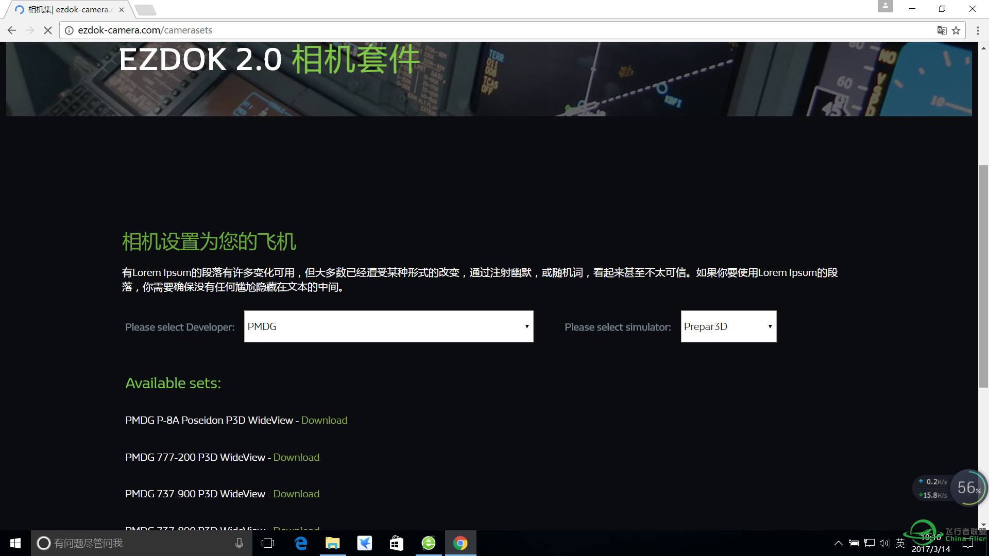Open the Chrome three-dot menu

[978, 30]
